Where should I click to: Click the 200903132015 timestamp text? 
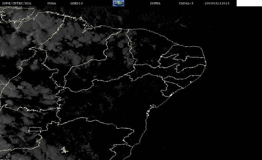pyautogui.click(x=217, y=3)
